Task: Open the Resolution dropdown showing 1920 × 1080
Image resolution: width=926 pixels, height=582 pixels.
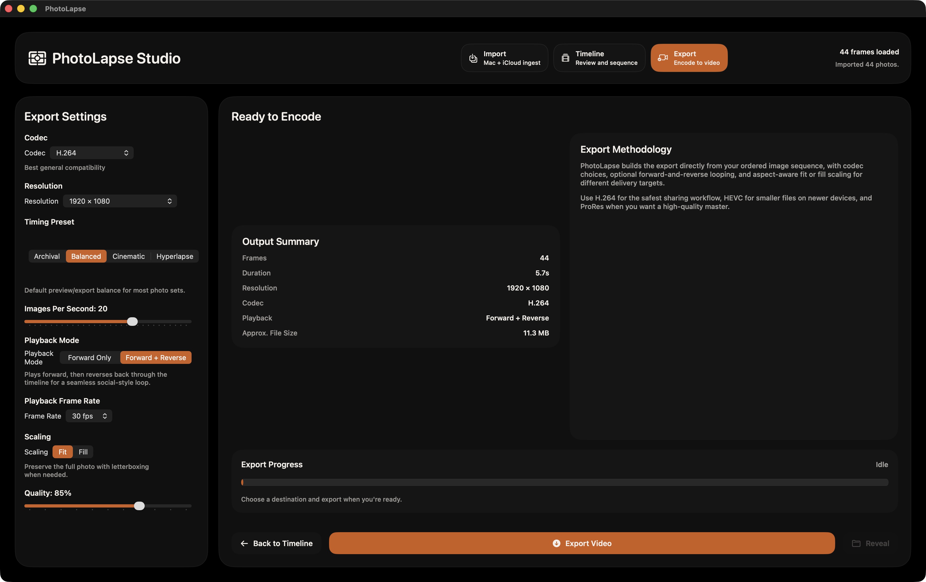Action: [x=120, y=201]
